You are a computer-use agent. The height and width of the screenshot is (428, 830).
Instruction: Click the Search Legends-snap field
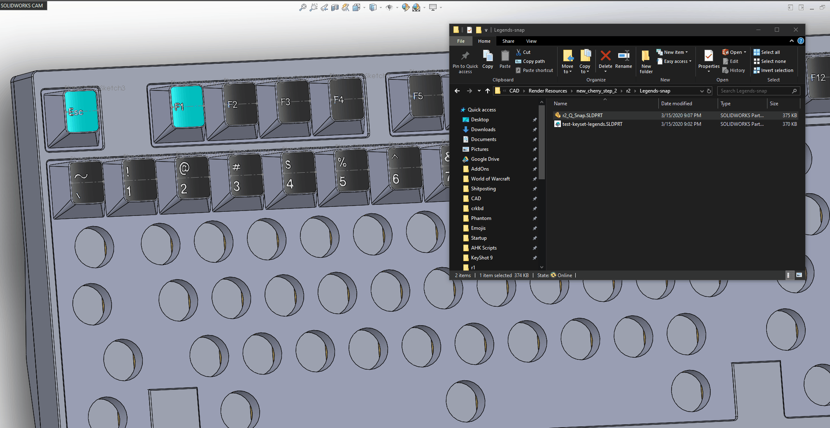point(758,91)
